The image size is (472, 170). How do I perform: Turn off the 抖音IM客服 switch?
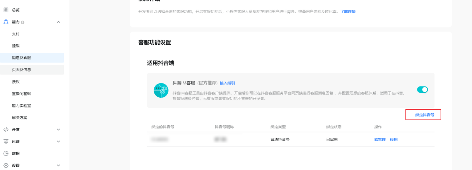click(x=422, y=90)
